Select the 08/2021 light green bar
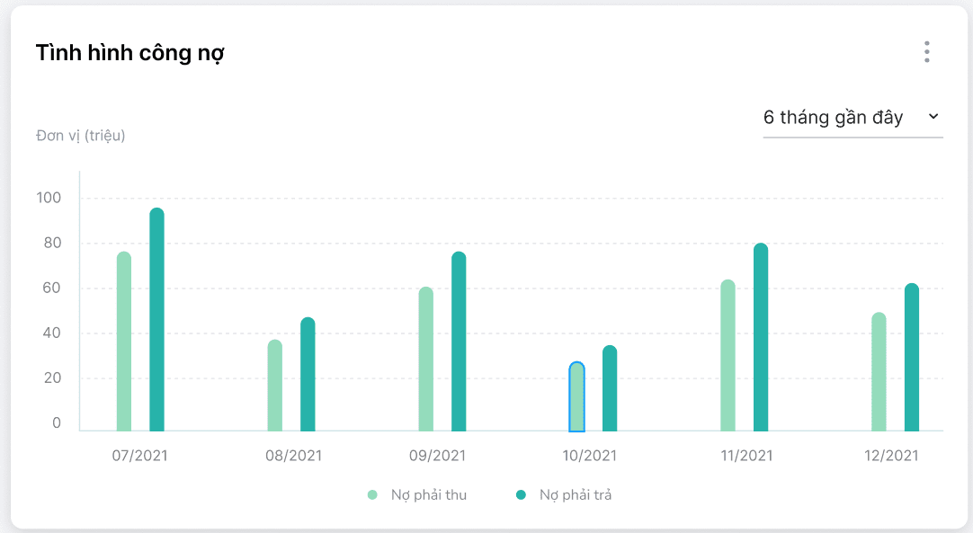The width and height of the screenshot is (973, 533). 275,386
